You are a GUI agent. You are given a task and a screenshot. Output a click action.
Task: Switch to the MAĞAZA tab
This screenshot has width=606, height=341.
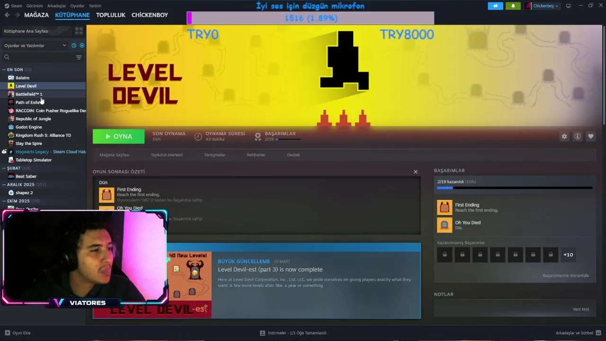pyautogui.click(x=36, y=15)
